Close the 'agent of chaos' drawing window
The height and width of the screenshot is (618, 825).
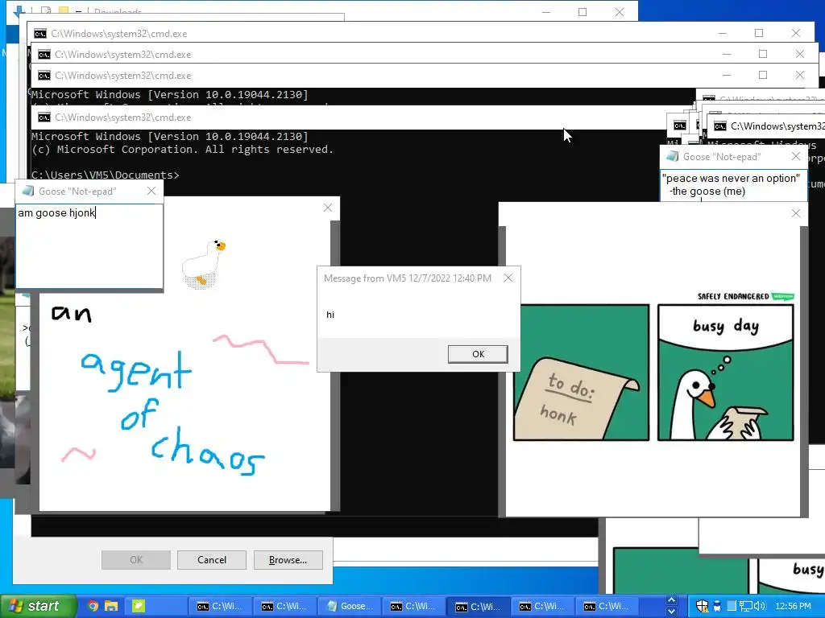(328, 208)
